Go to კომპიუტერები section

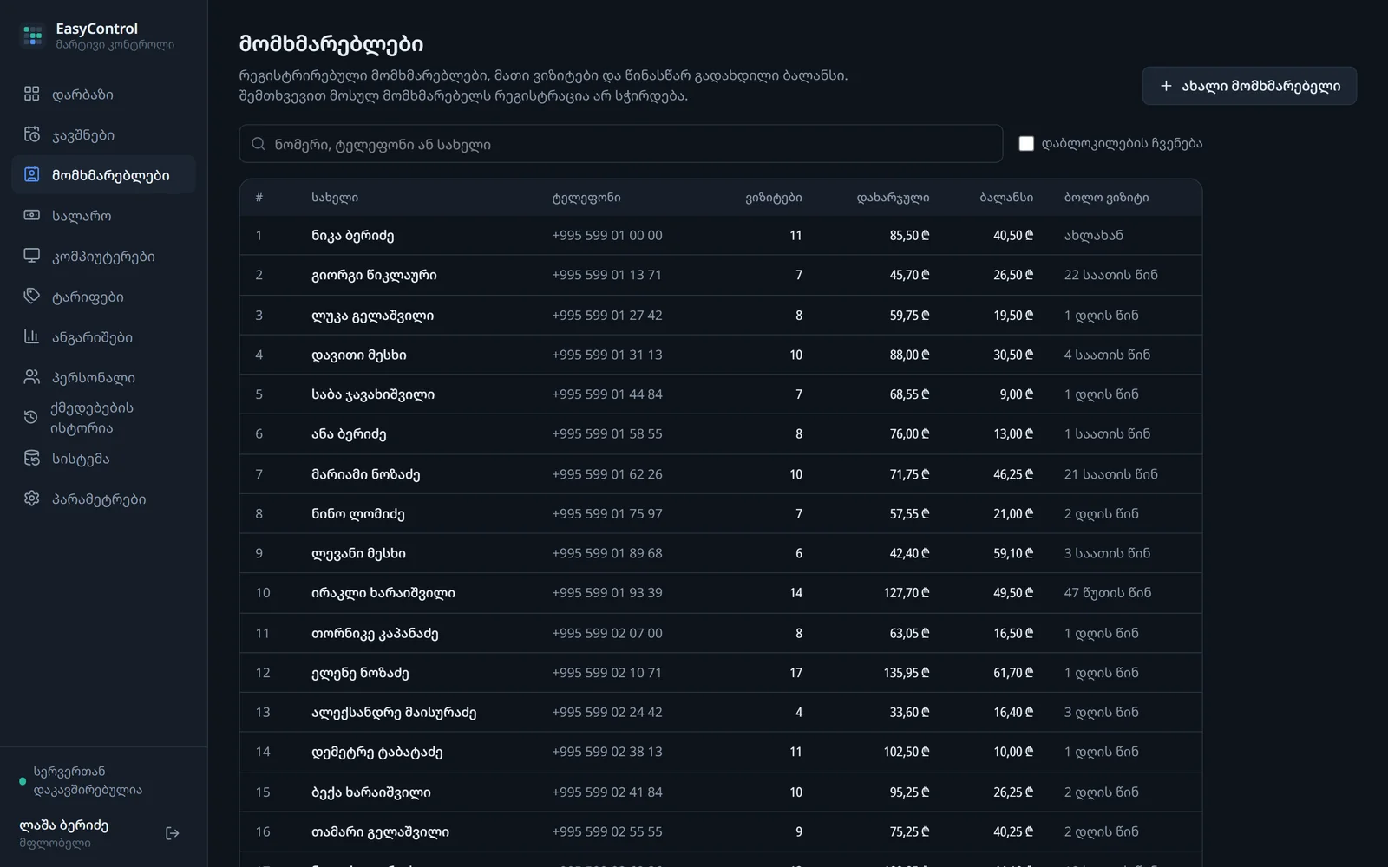(104, 256)
